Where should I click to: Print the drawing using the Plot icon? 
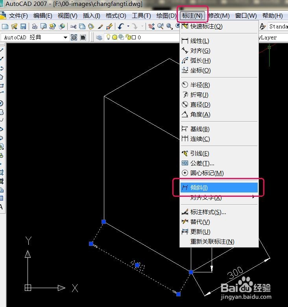(x=35, y=26)
